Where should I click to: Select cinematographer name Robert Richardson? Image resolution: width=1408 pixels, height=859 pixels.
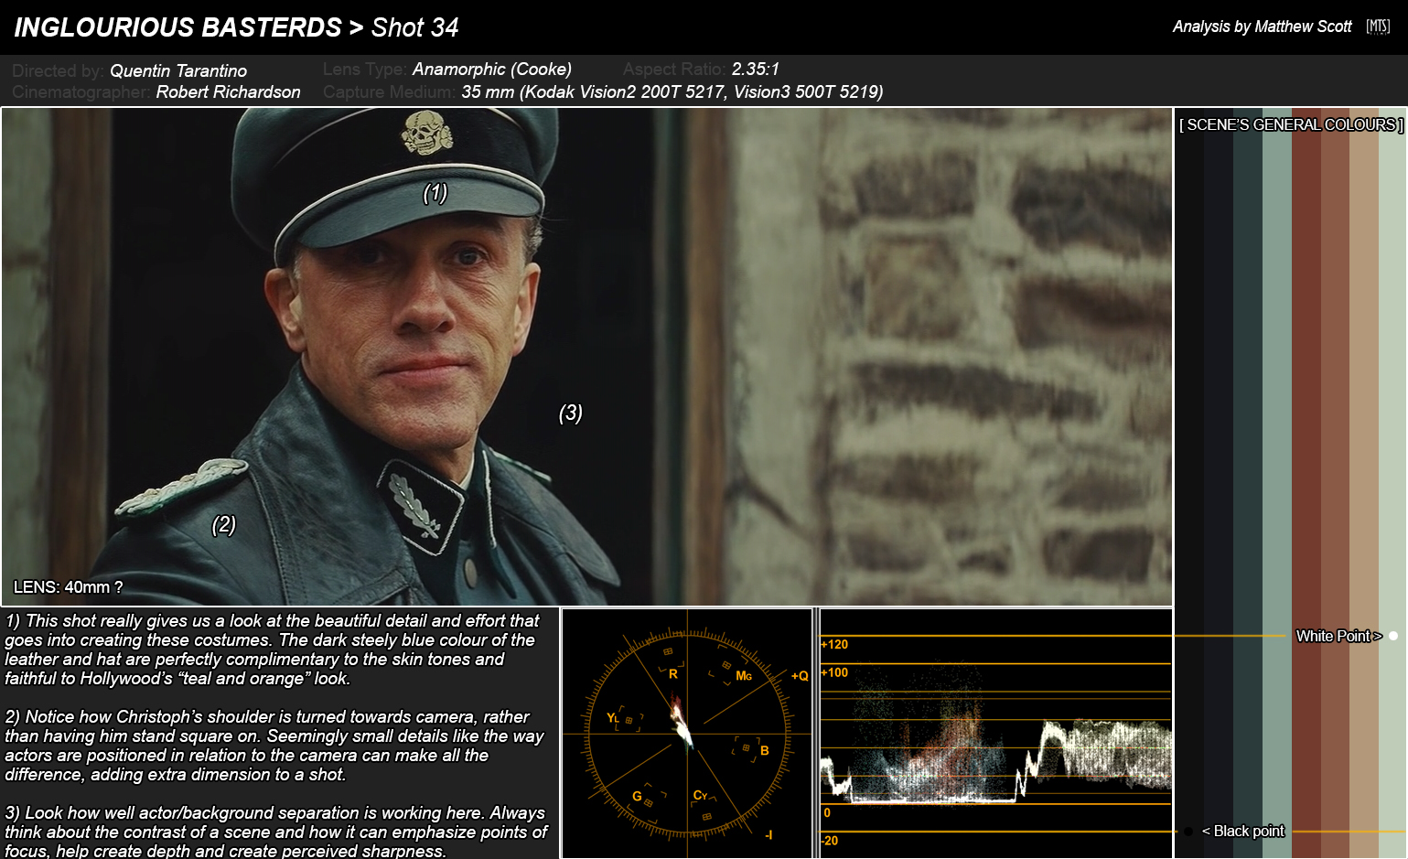coord(228,91)
